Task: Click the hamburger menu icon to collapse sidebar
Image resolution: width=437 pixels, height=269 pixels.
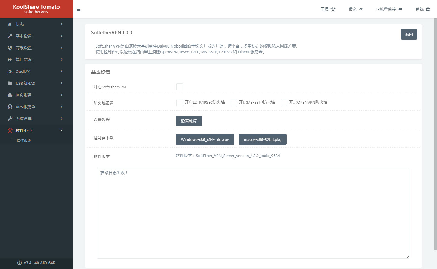Action: tap(79, 9)
